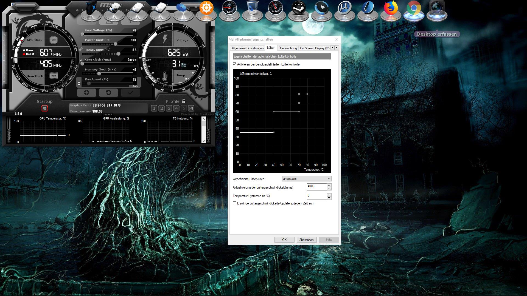Click the reset settings circular arrow
This screenshot has height=296, width=527.
108,93
